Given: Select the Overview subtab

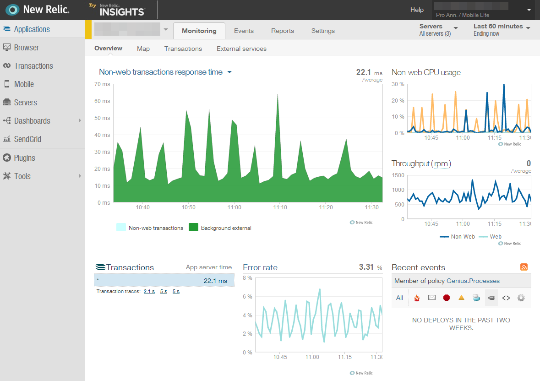Looking at the screenshot, I should click(x=108, y=48).
